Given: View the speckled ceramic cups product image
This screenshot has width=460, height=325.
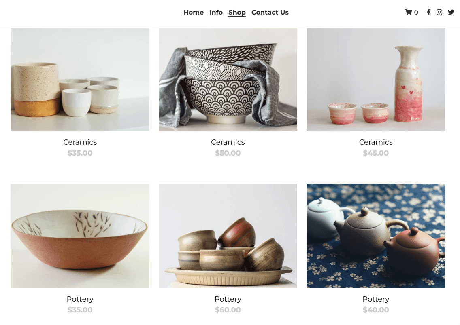Looking at the screenshot, I should 80,80.
